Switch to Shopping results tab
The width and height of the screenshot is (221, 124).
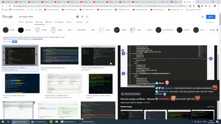coord(59,22)
